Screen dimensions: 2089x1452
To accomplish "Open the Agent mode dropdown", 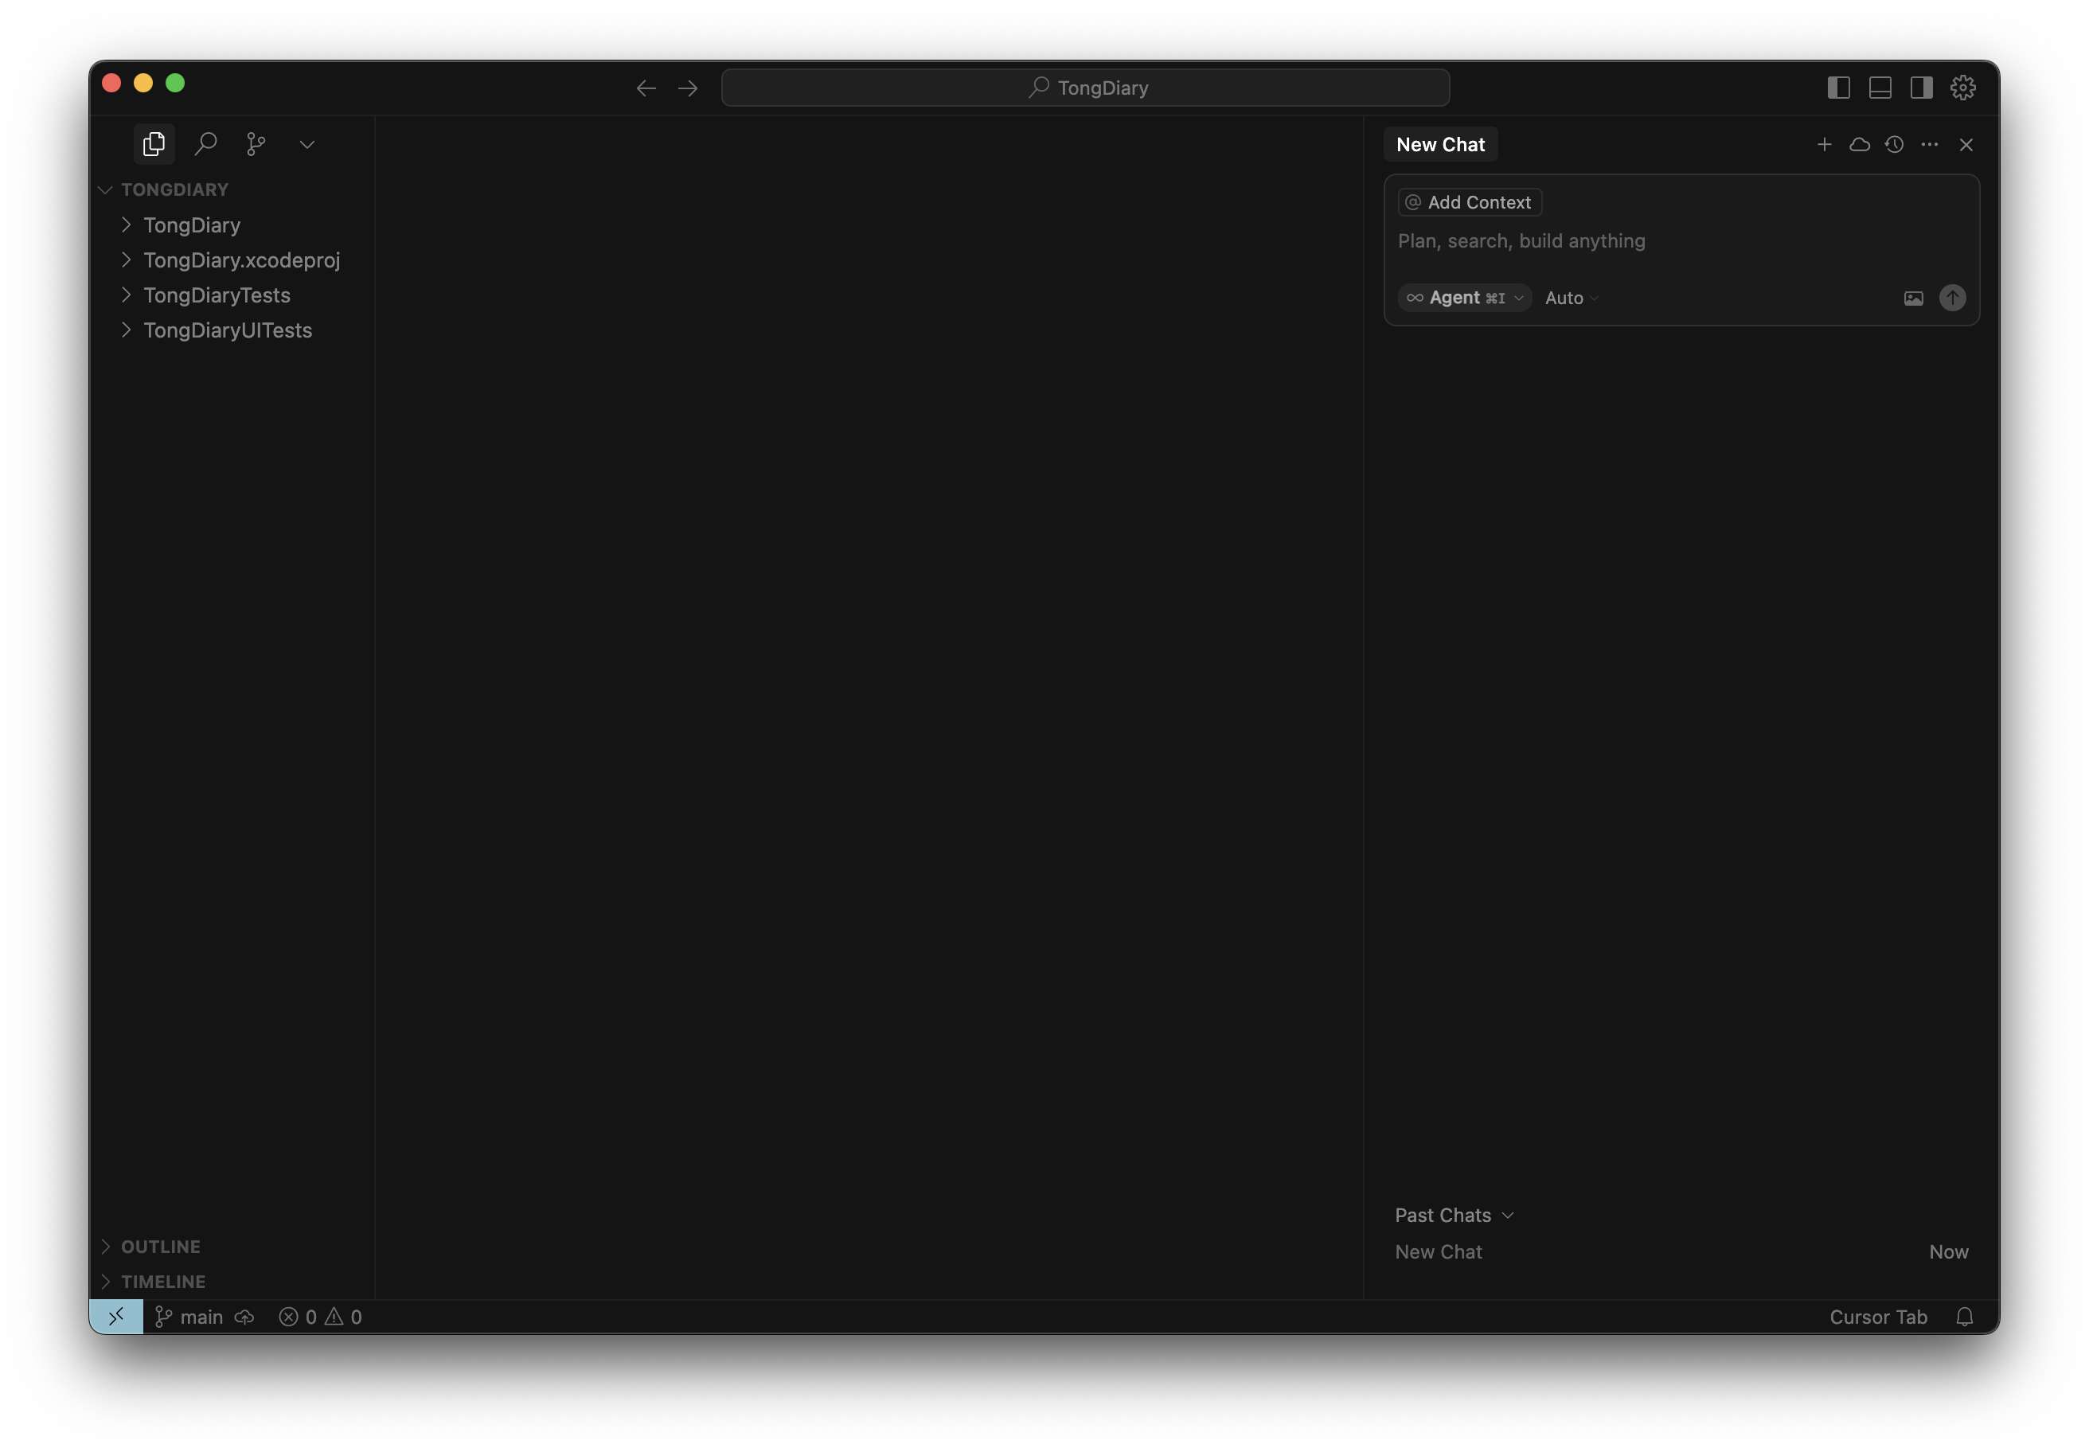I will pyautogui.click(x=1464, y=298).
